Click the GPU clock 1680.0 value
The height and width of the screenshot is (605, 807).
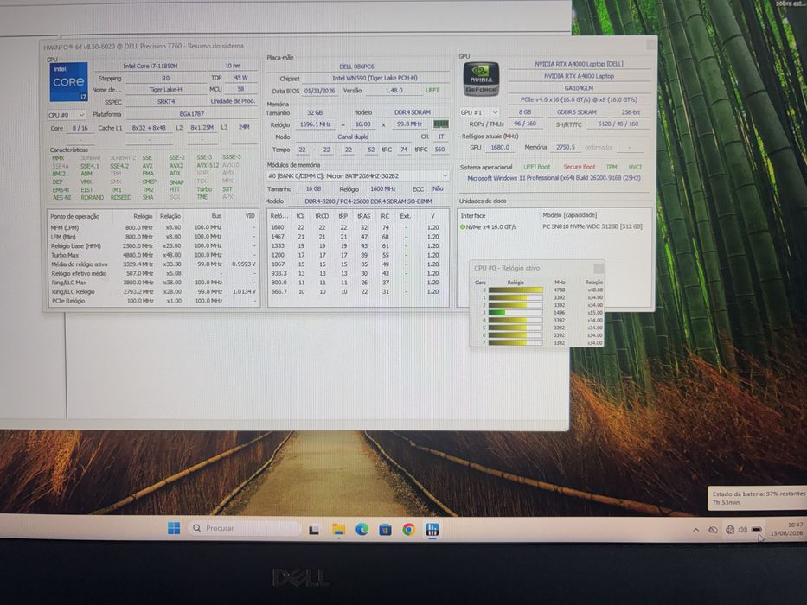(499, 148)
